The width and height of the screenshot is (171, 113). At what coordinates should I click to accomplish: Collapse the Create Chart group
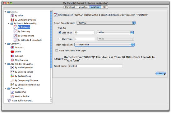(x=5, y=88)
